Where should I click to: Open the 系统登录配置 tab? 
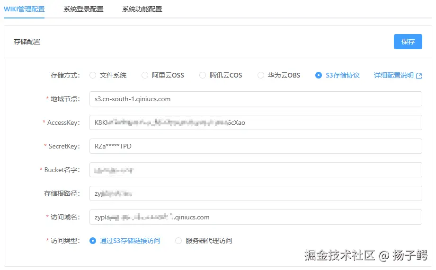pyautogui.click(x=83, y=9)
